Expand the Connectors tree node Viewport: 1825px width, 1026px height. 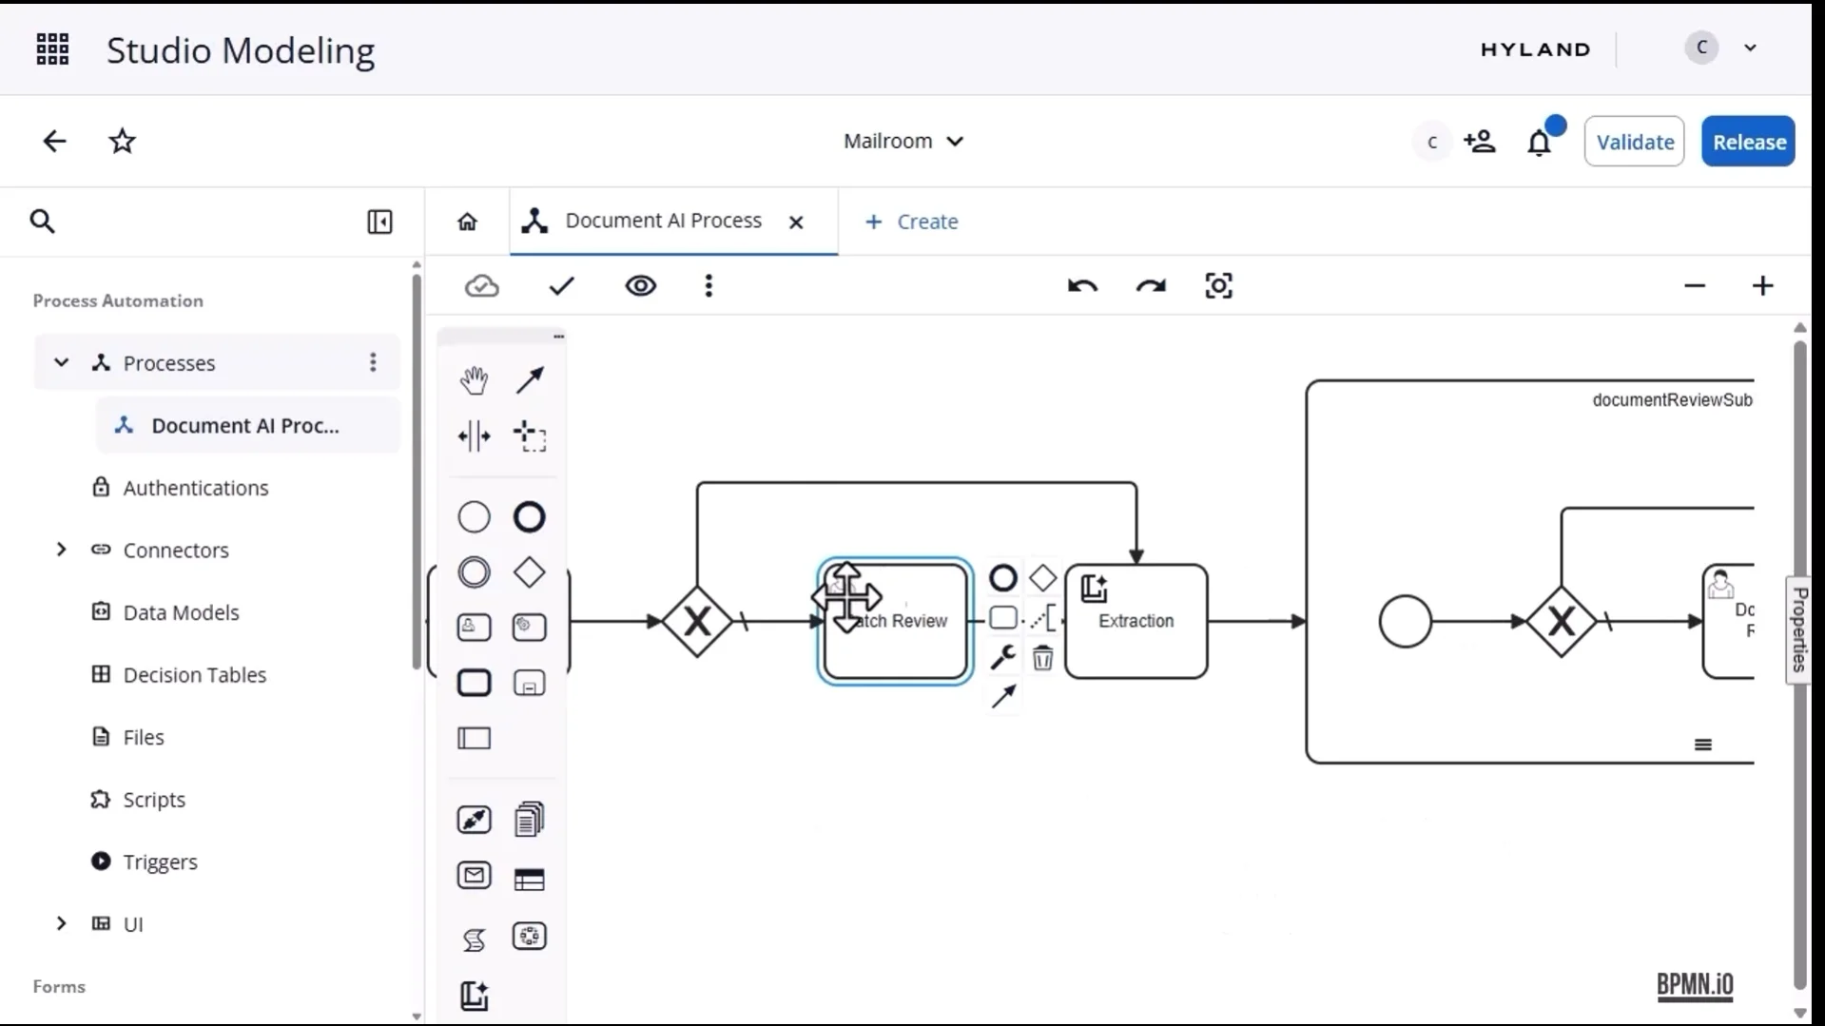(62, 550)
